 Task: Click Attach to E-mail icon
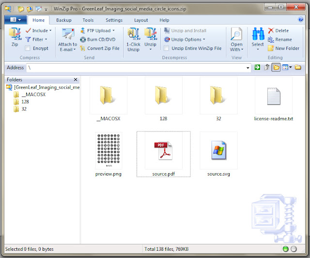coord(68,34)
